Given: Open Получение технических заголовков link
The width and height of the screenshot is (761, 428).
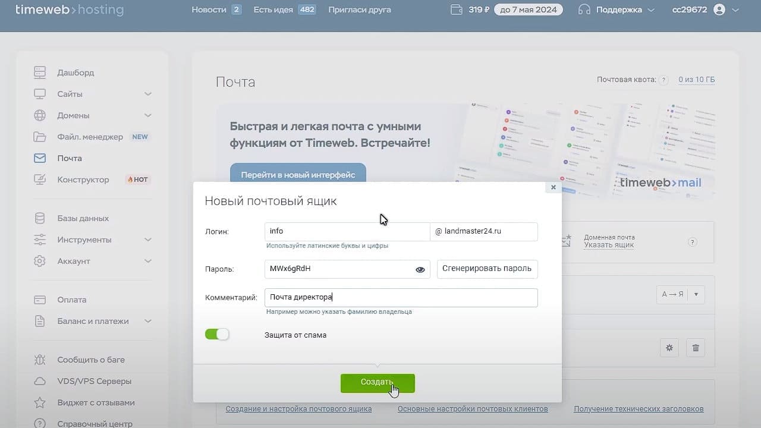Looking at the screenshot, I should pyautogui.click(x=639, y=409).
